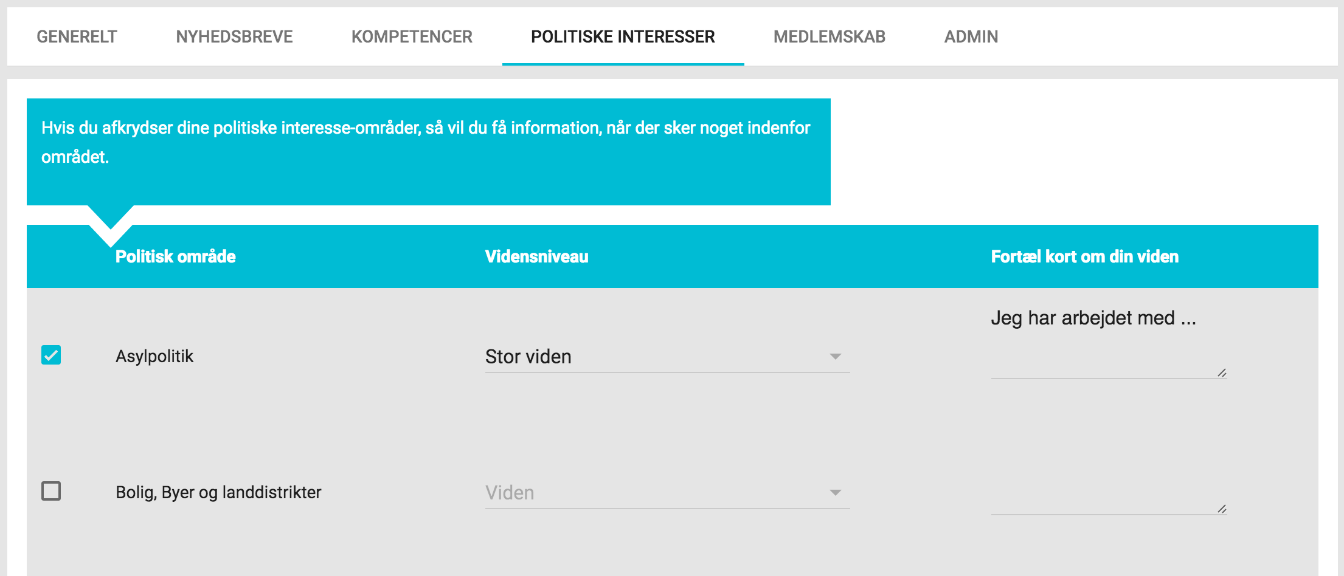Image resolution: width=1344 pixels, height=576 pixels.
Task: Click the Fortæl kort om din viden header
Action: [1085, 256]
